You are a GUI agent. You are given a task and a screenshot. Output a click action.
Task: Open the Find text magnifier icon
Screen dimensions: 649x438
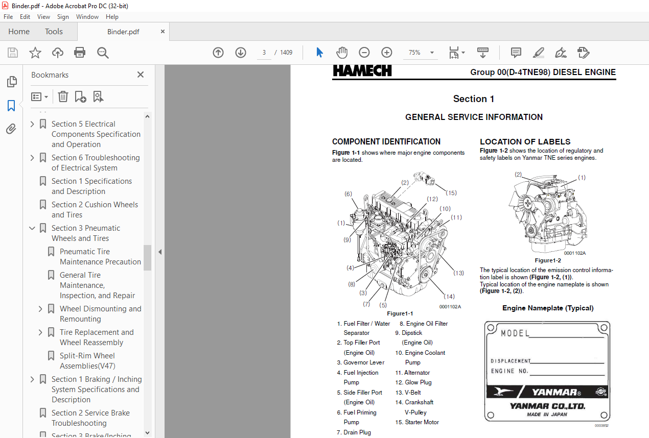pos(103,53)
